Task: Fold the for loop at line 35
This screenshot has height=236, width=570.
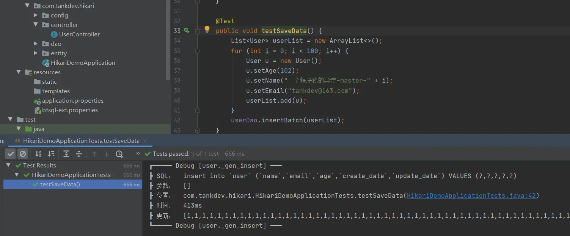Action: (x=197, y=51)
